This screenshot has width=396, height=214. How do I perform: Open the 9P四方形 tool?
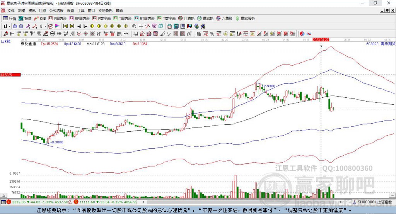coord(80,19)
